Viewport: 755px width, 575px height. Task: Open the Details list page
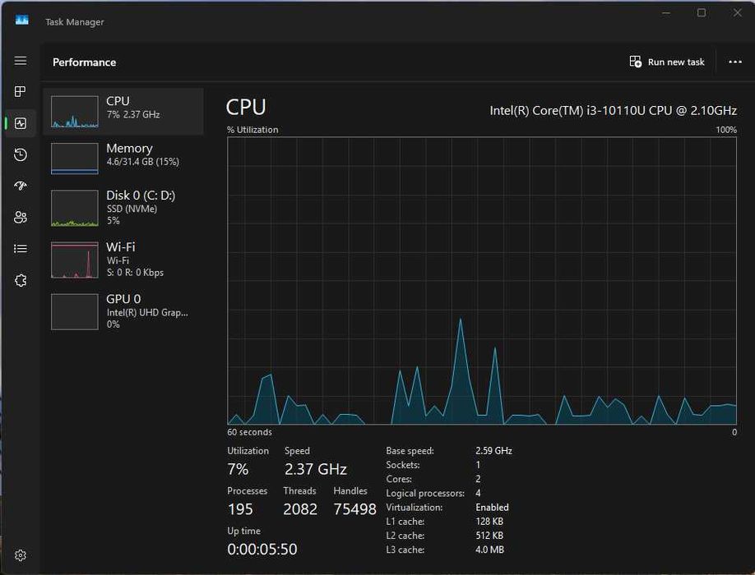21,248
